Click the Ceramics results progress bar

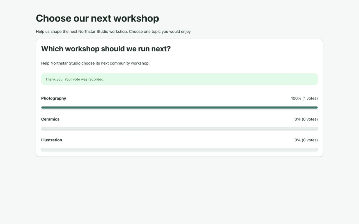[x=179, y=129]
